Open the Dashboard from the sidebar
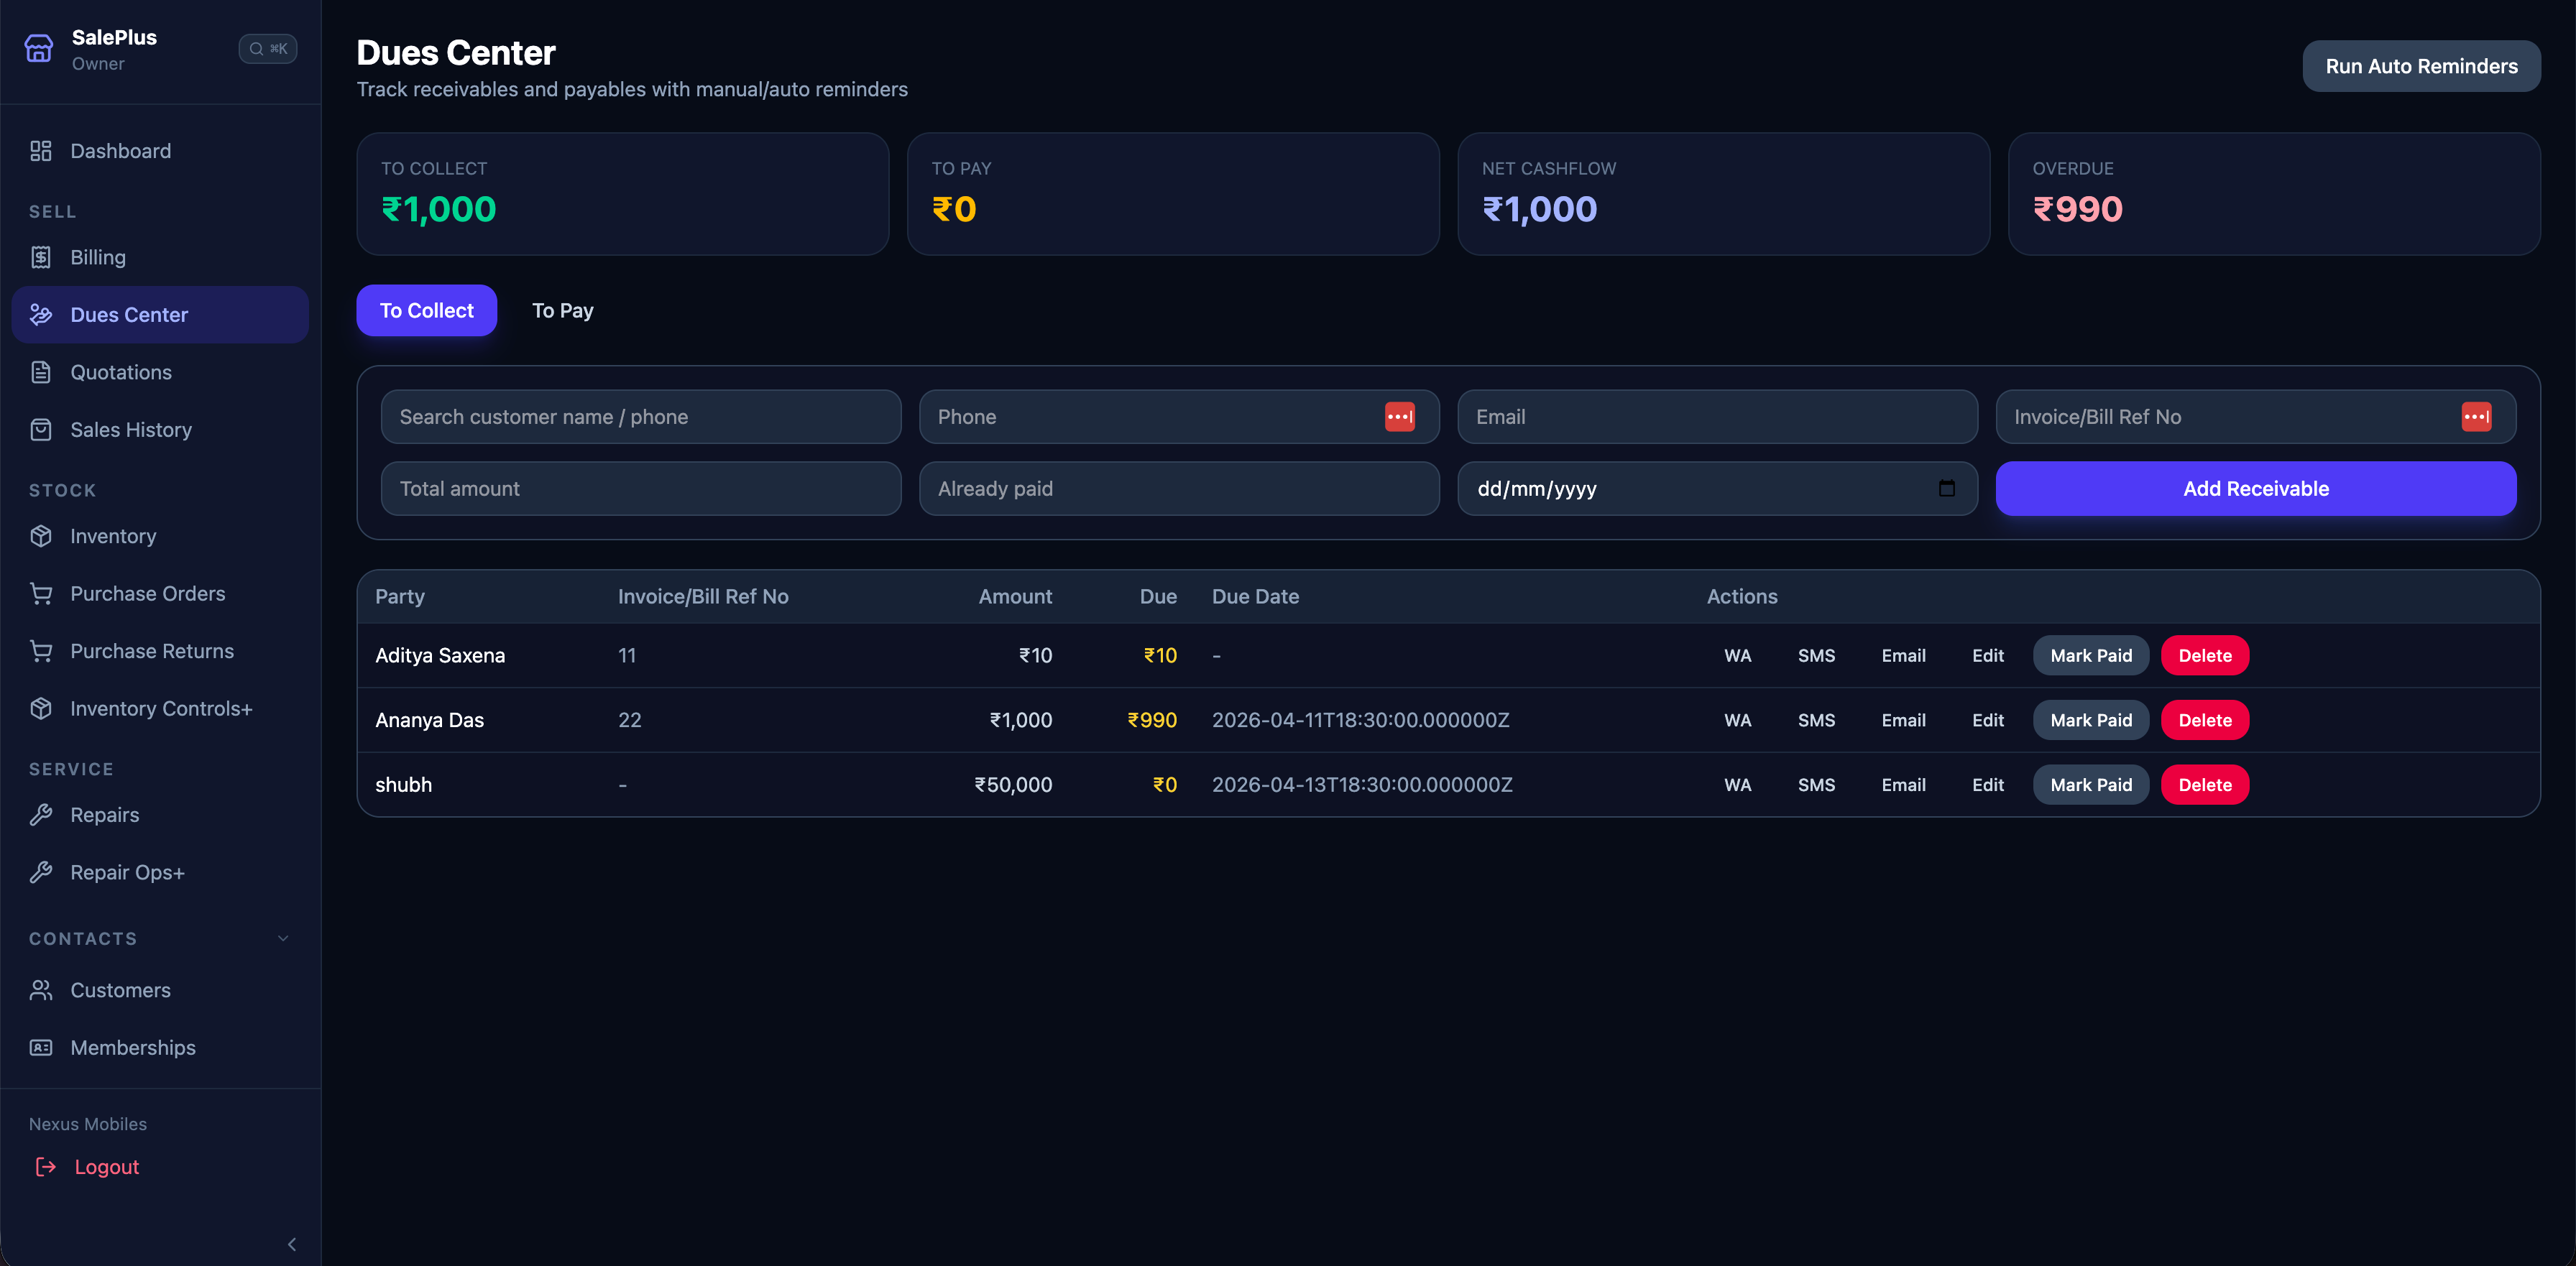 tap(120, 151)
